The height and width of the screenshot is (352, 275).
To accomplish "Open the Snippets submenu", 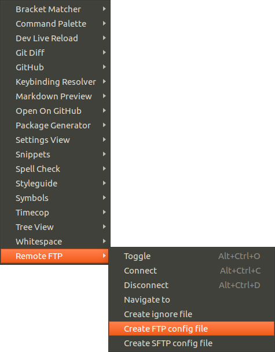I will pos(55,155).
